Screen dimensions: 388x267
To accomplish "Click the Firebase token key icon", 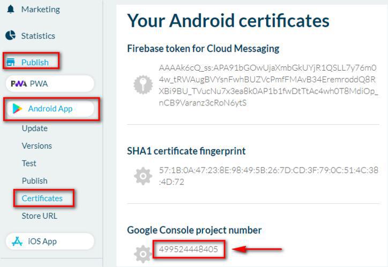I will click(143, 84).
